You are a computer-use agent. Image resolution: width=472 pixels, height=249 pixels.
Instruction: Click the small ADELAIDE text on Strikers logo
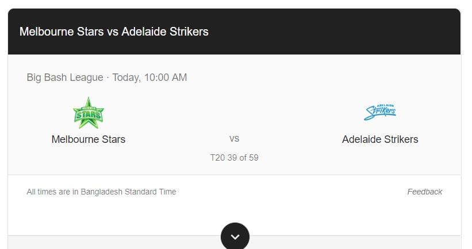pos(386,106)
